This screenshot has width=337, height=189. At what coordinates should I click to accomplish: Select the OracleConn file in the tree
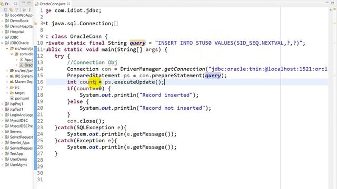(x=26, y=65)
